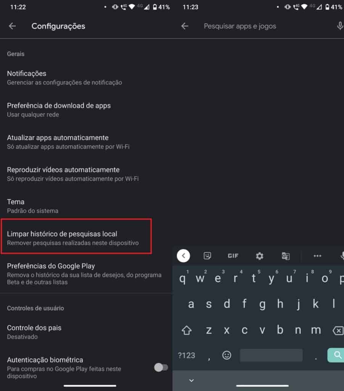
Task: Open keyboard sticker panel icon
Action: tap(207, 255)
